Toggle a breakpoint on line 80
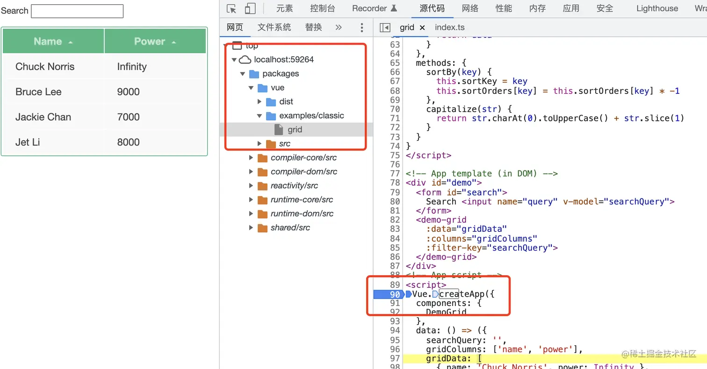 395,202
